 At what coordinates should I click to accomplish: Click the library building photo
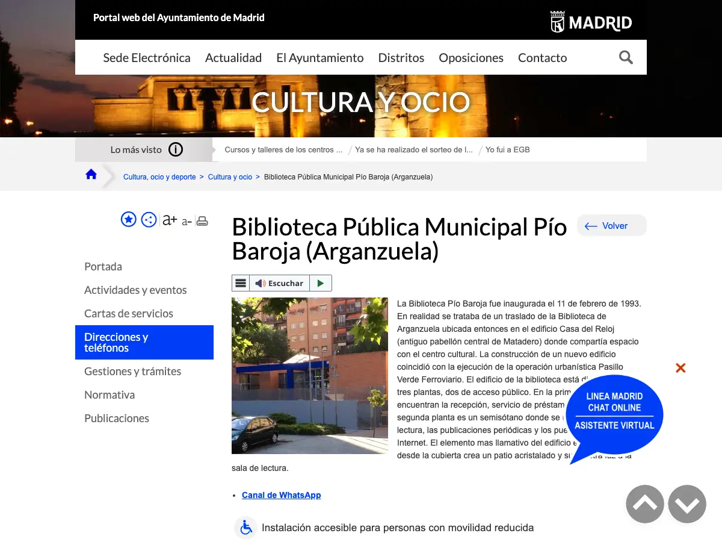[x=310, y=376]
